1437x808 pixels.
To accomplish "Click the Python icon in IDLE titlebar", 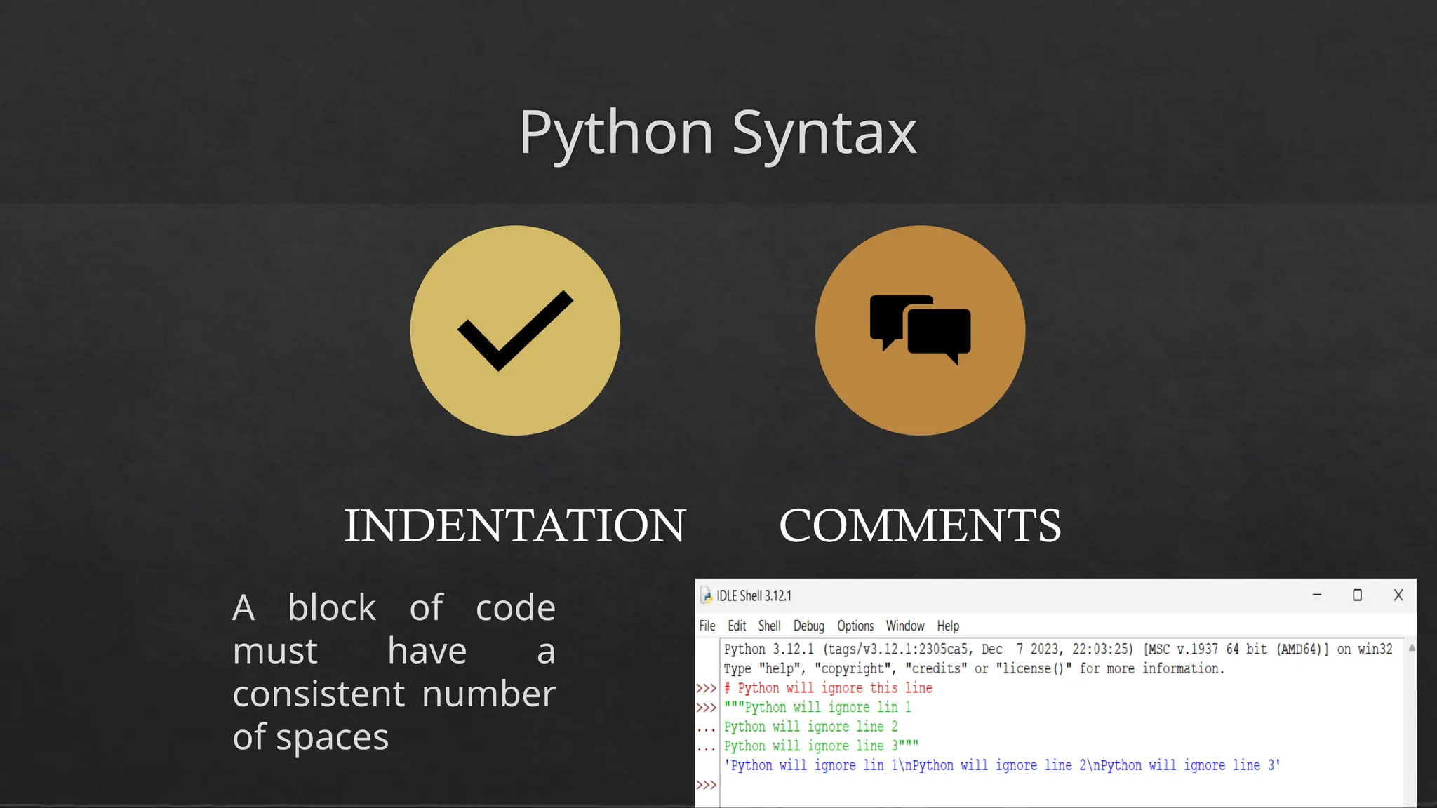I will click(x=707, y=595).
